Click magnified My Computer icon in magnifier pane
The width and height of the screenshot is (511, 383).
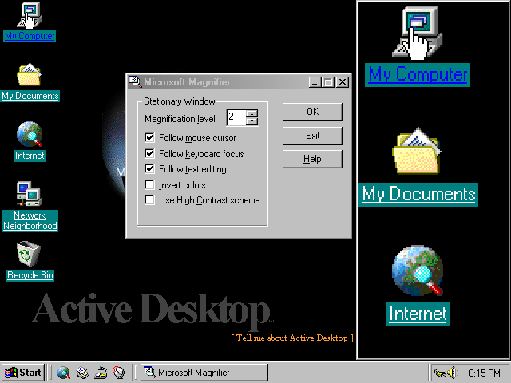pyautogui.click(x=418, y=32)
